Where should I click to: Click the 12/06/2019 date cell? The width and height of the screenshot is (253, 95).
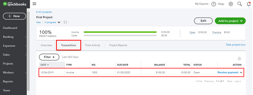(47, 73)
